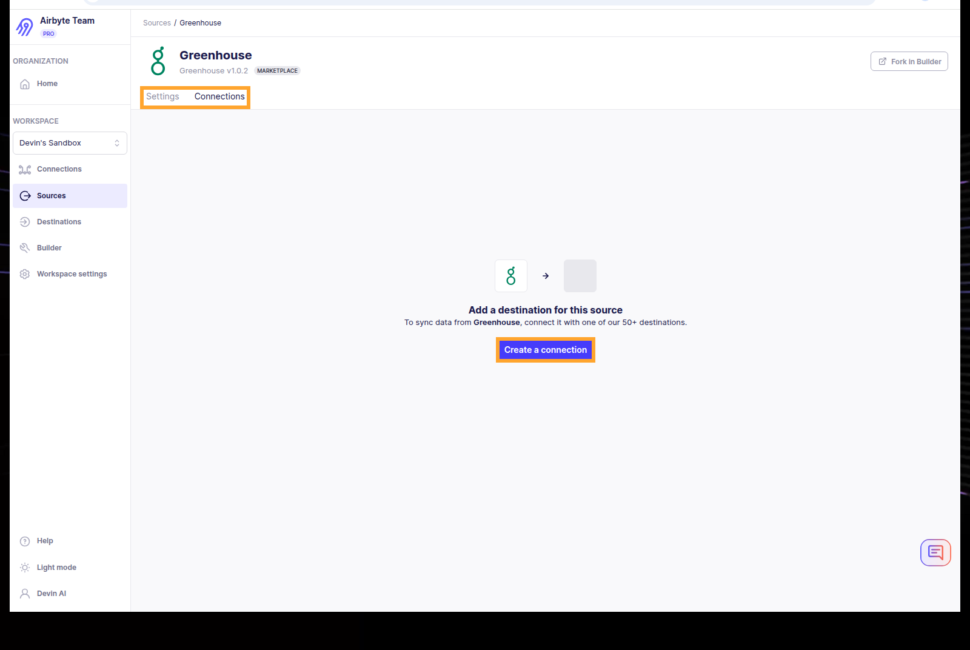Screen dimensions: 970x650
Task: Click the Destinations icon in sidebar
Action: pyautogui.click(x=25, y=222)
